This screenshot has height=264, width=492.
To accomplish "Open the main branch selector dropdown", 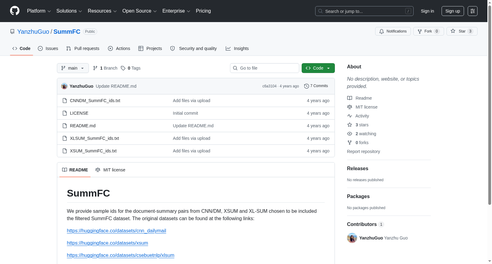I will pos(73,68).
